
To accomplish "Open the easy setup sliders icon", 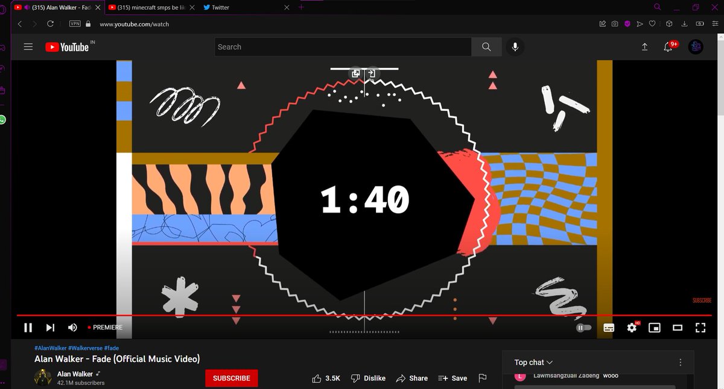I will [715, 24].
